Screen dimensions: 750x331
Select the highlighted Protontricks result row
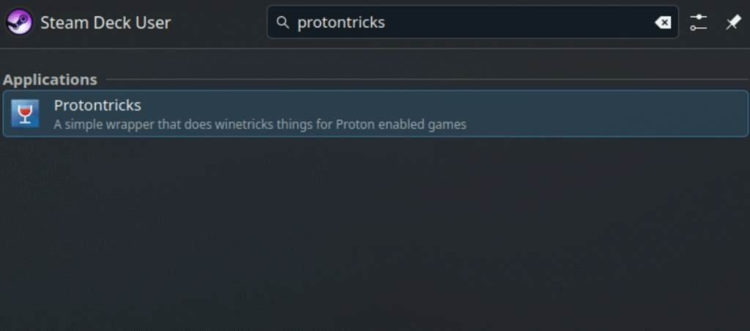pos(376,114)
